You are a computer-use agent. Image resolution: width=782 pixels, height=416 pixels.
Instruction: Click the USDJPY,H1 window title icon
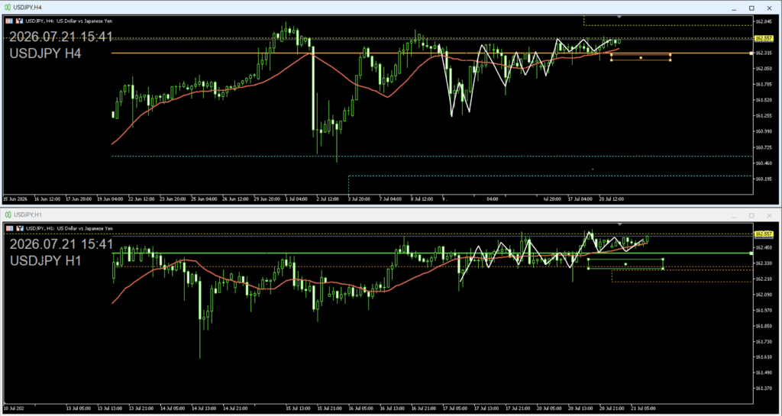tap(8, 214)
